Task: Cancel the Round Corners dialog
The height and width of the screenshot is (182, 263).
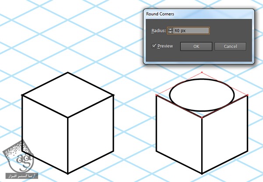Action: click(x=230, y=46)
